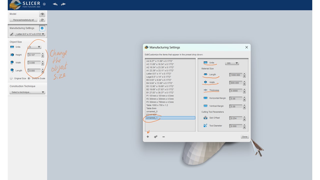Select the Original Size radio button
320x180 pixels.
coord(11,78)
